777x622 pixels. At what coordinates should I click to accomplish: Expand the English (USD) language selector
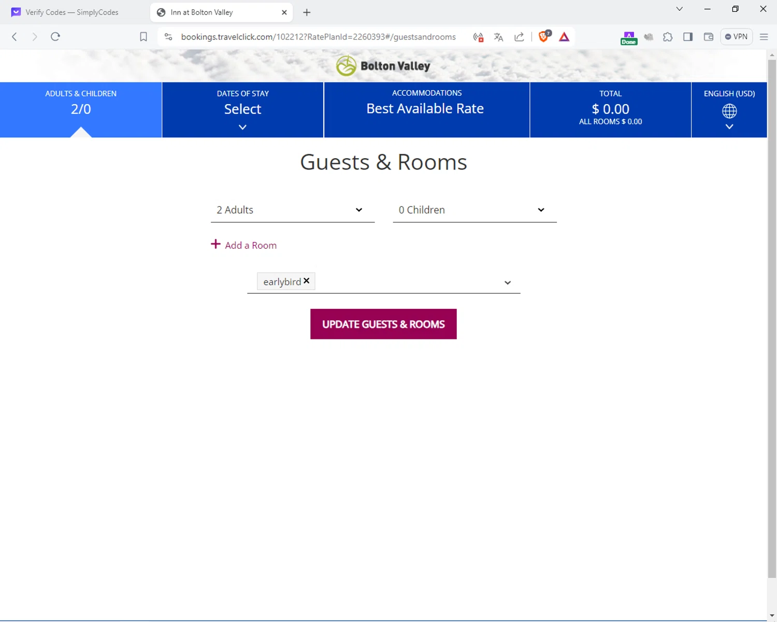[x=729, y=109]
